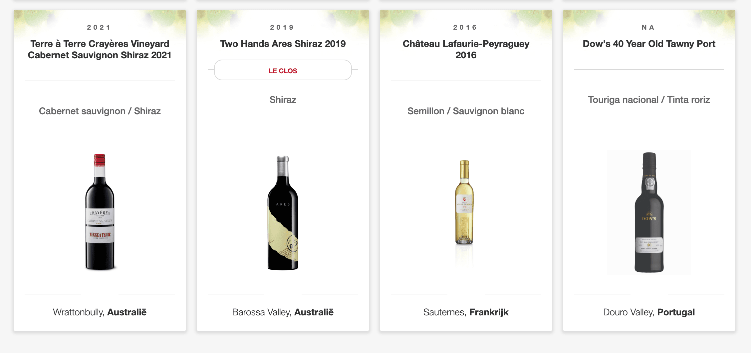Click the Dow's Tawny Port bottle image

pyautogui.click(x=649, y=212)
